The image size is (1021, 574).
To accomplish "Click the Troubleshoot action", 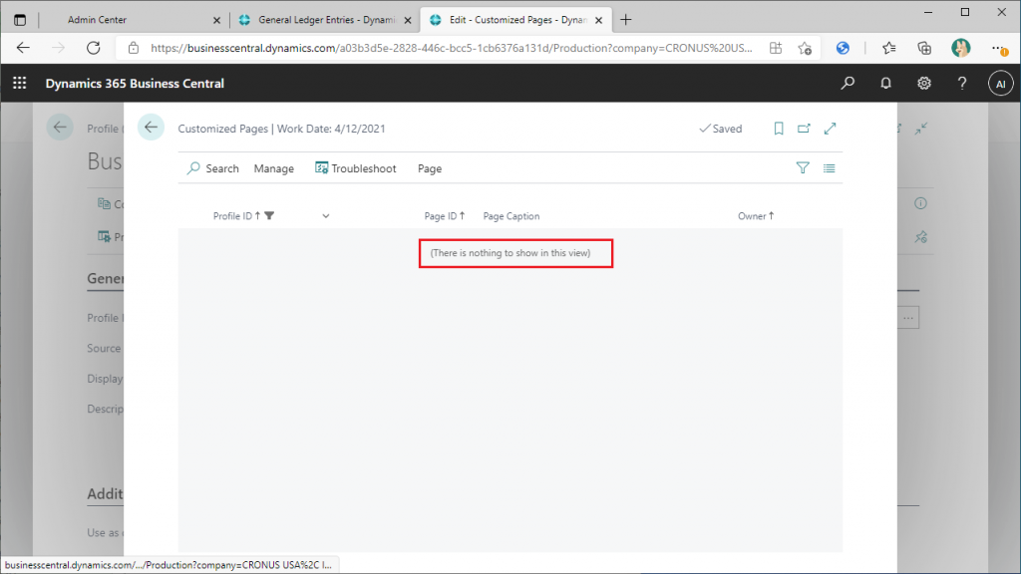I will [356, 169].
